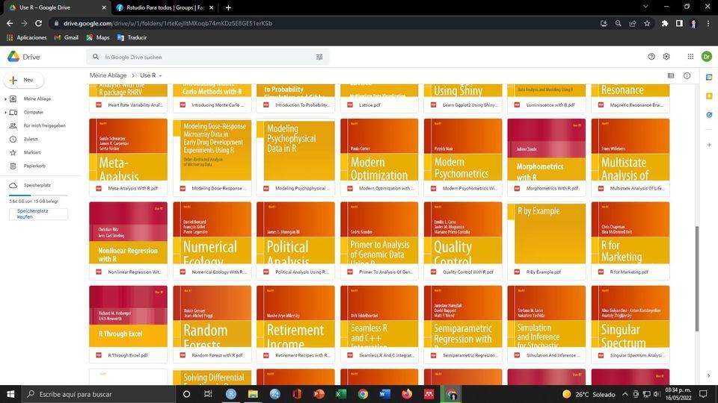Open the Use R folder dropdown
This screenshot has height=403, width=718.
coord(160,76)
